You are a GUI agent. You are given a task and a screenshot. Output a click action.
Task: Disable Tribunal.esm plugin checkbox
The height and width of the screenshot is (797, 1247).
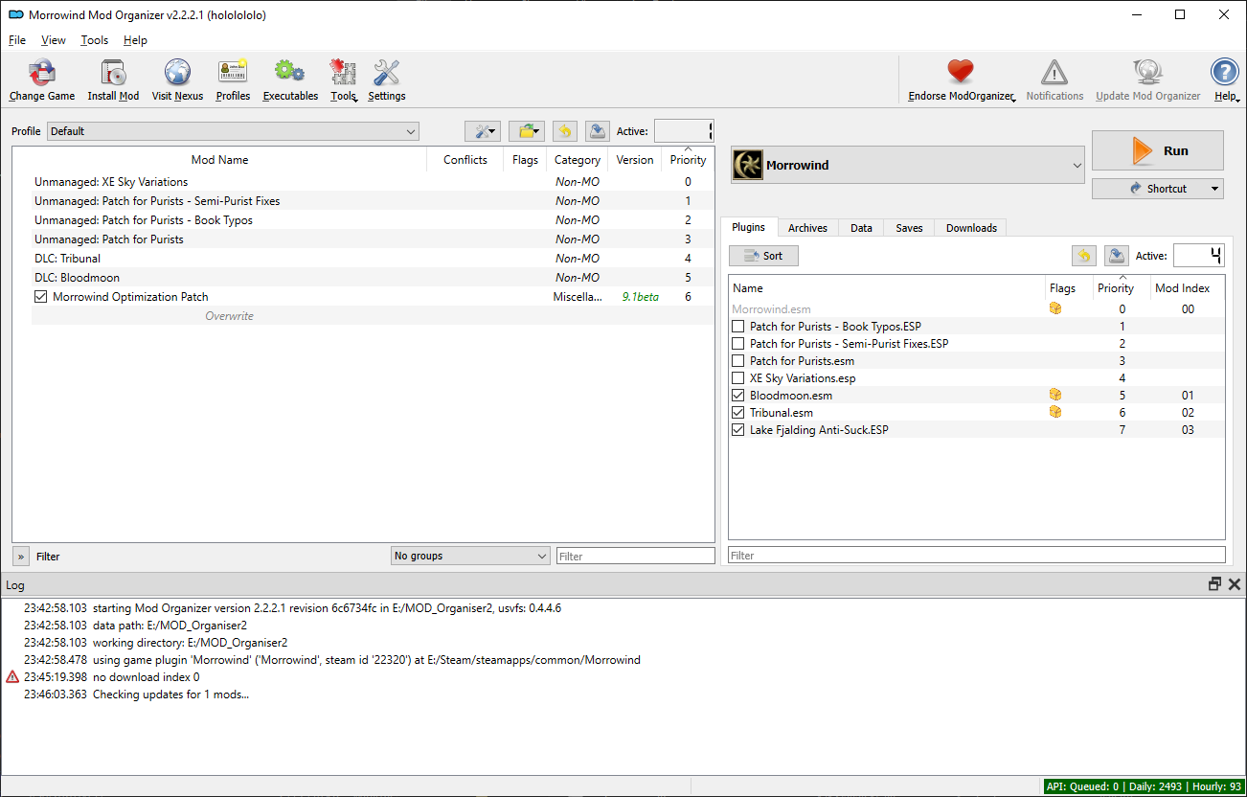pos(737,413)
